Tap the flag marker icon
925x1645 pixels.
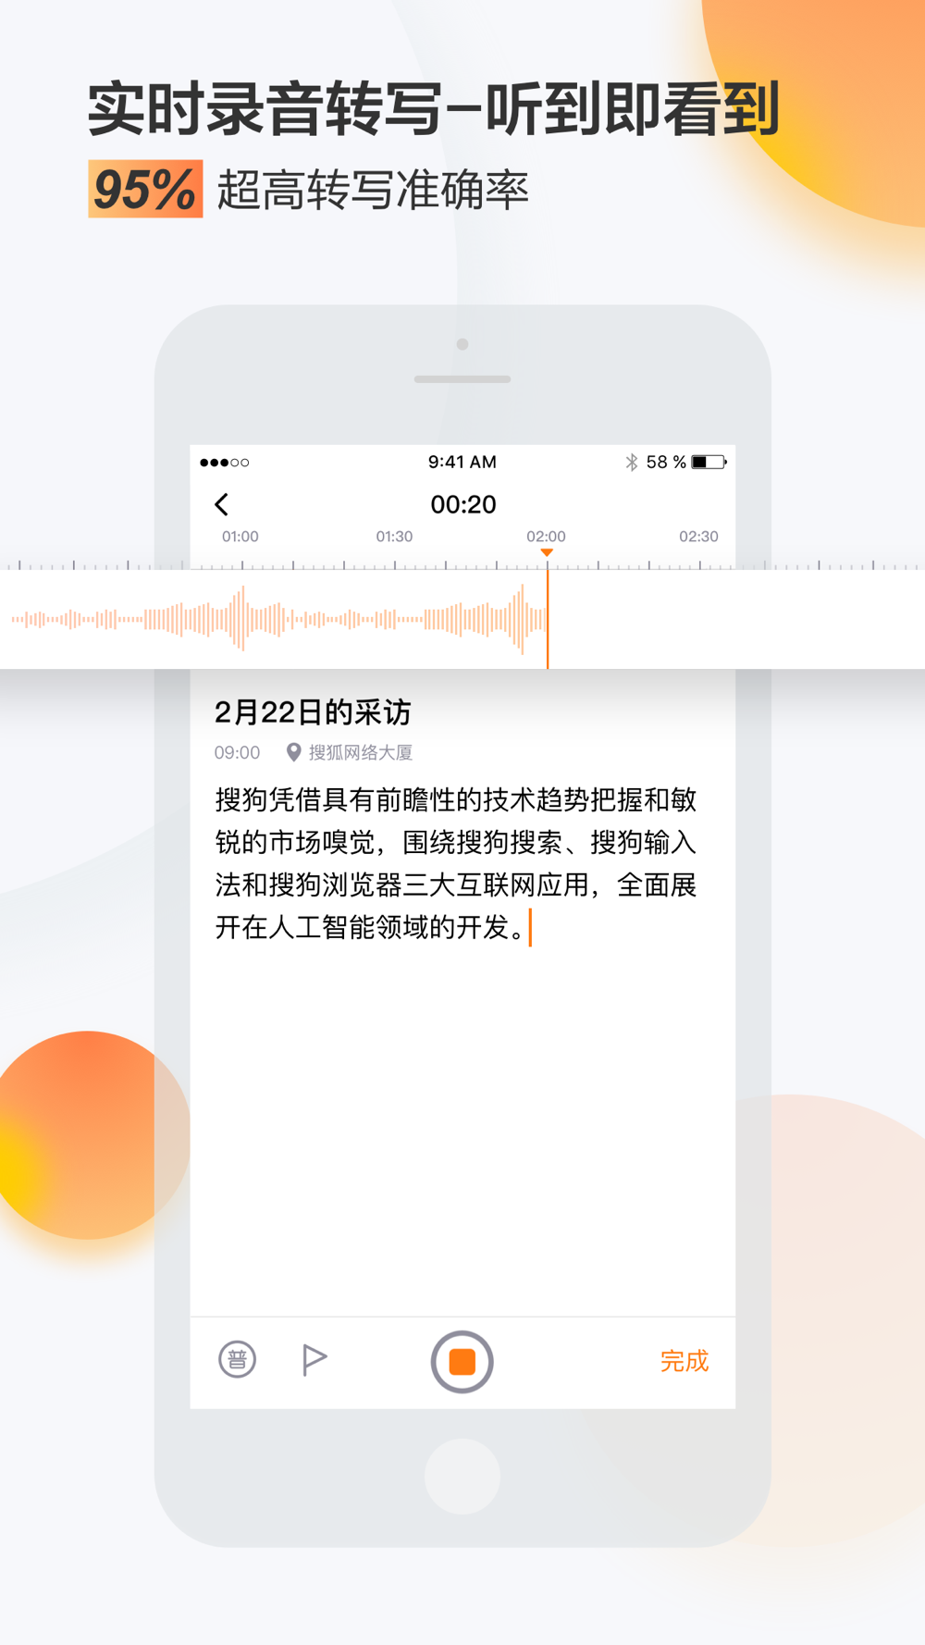(x=314, y=1359)
